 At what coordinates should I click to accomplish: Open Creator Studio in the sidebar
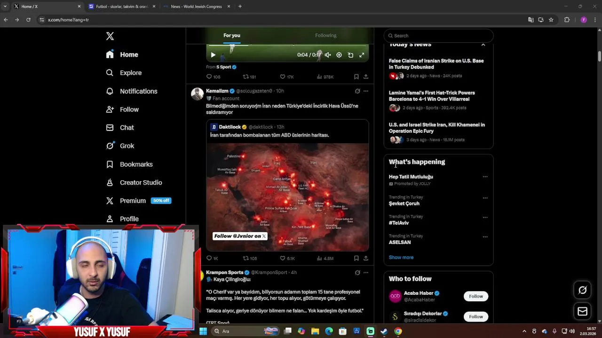tap(134, 183)
